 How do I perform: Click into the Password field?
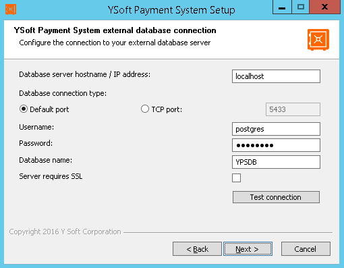click(276, 145)
